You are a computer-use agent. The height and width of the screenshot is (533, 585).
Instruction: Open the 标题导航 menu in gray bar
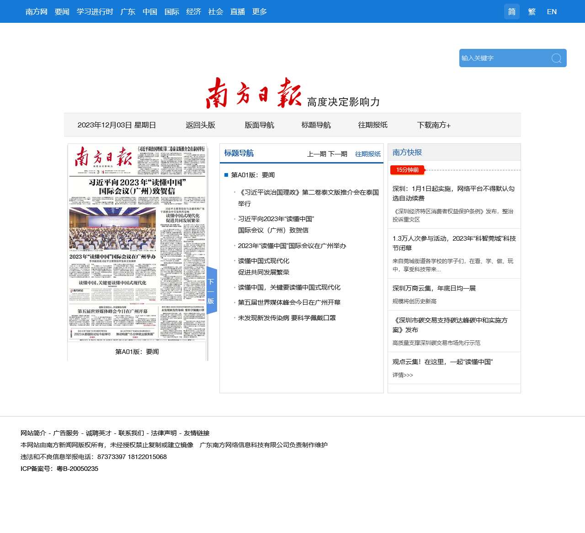click(x=316, y=125)
